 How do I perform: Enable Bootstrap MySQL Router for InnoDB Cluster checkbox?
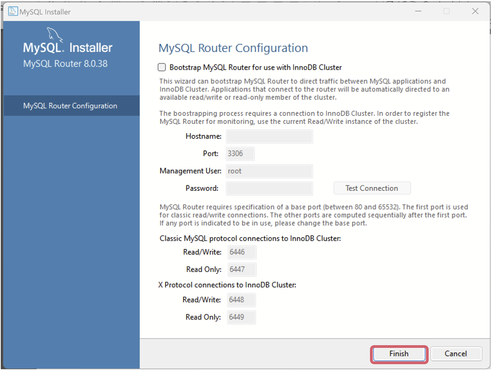[x=162, y=67]
